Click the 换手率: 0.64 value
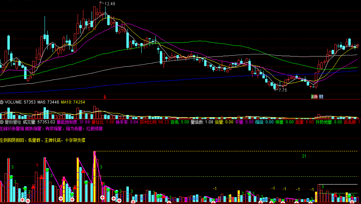The width and height of the screenshot is (361, 204). point(127,122)
